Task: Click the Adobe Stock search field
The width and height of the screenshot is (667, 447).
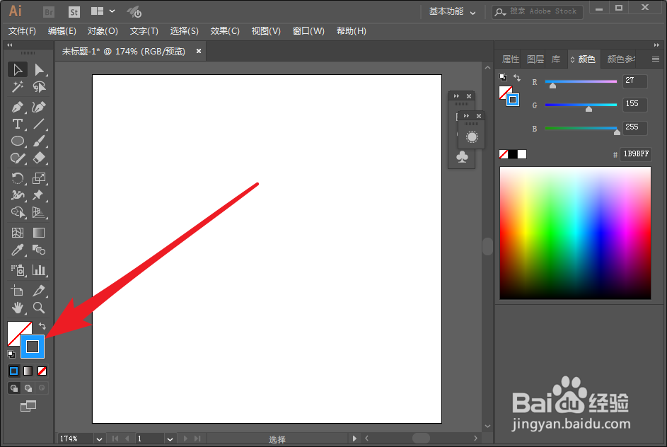Action: click(x=538, y=11)
